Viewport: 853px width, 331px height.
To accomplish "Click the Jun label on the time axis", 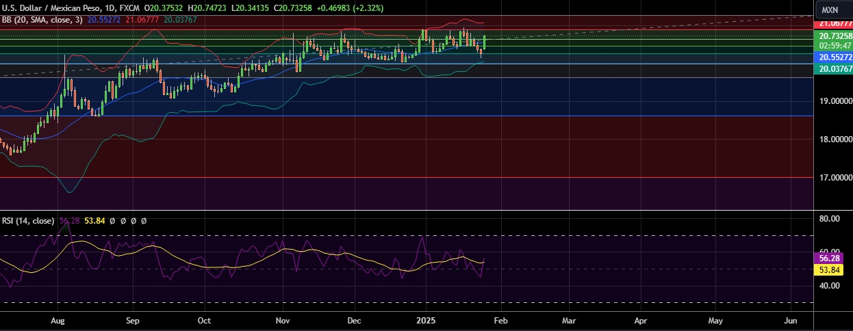I will click(790, 320).
